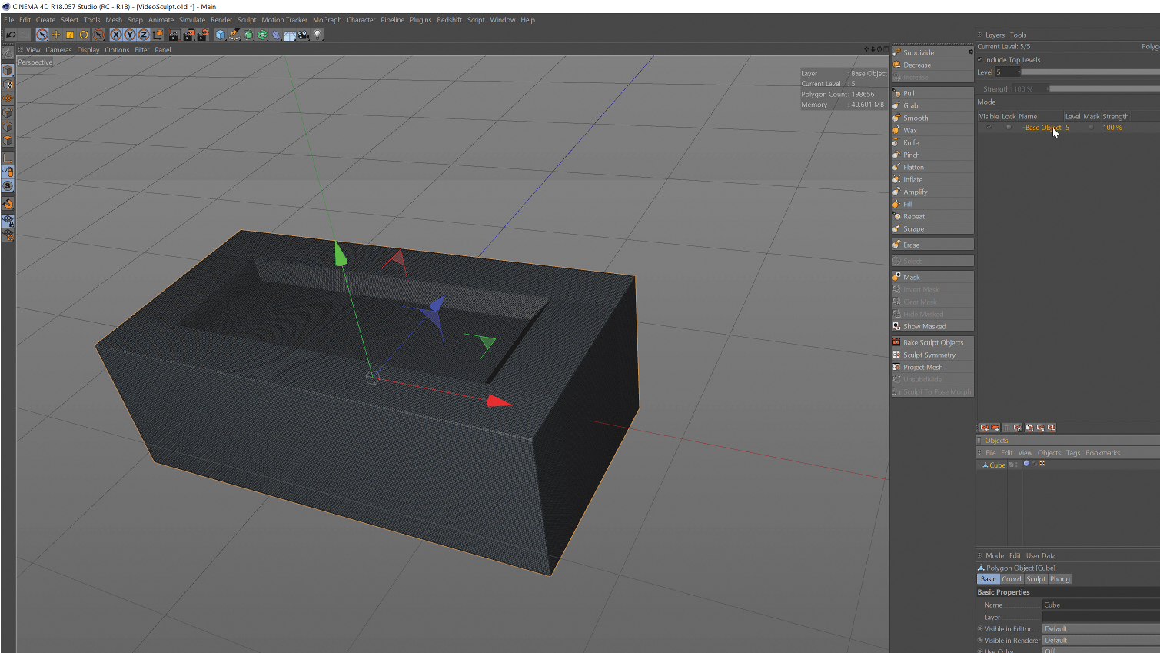Toggle visibility of the Base Object layer
1160x653 pixels.
click(989, 128)
